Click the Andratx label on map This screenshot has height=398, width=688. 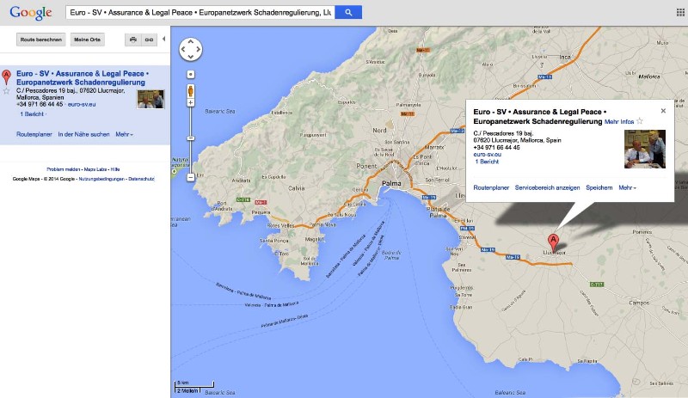coord(242,181)
